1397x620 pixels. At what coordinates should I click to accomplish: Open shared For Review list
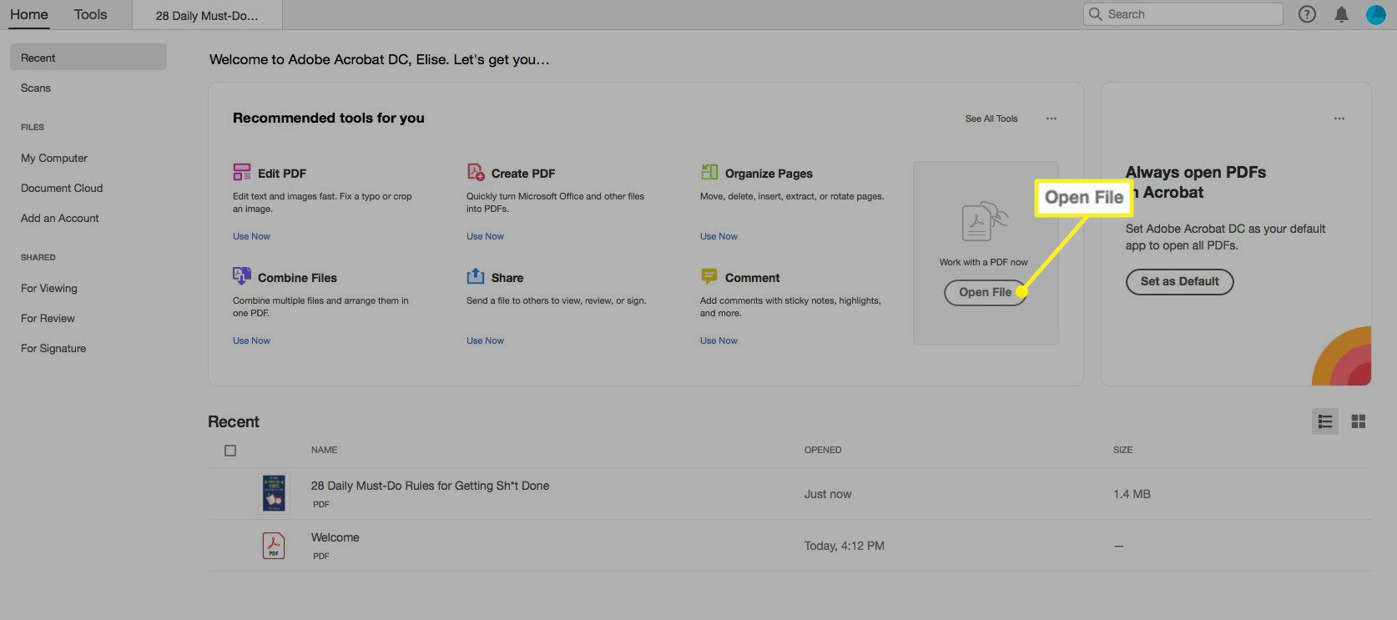click(x=48, y=318)
